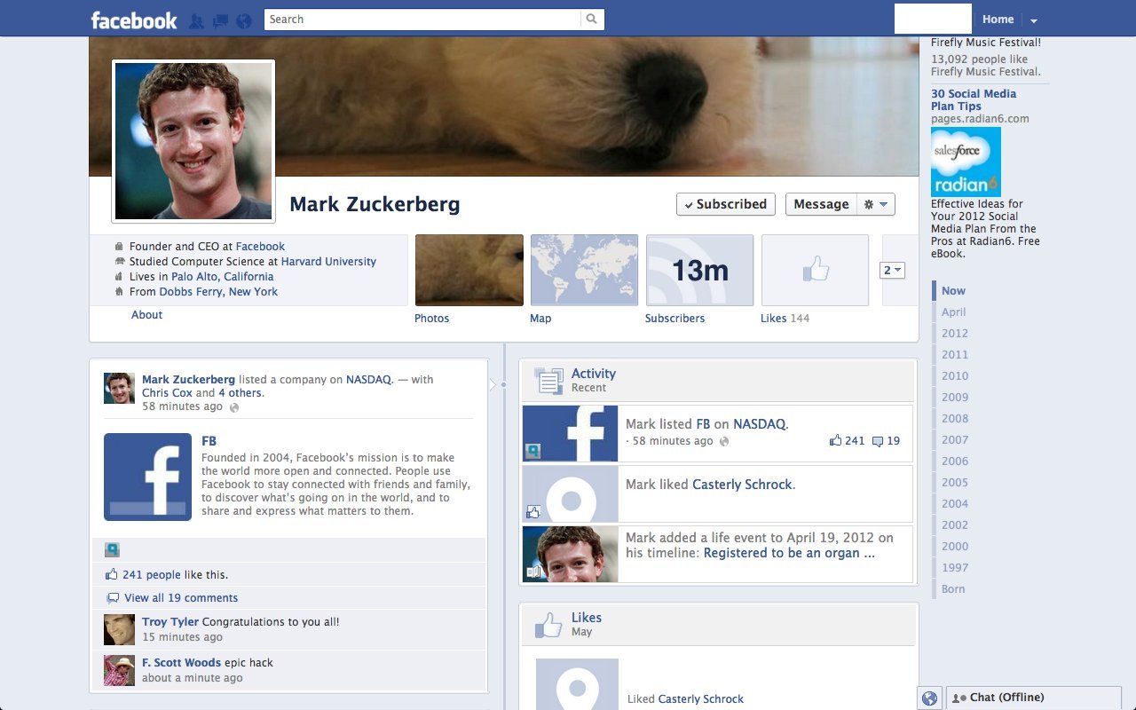Open the 13m Subscribers tile
Image resolution: width=1136 pixels, height=710 pixels.
tap(700, 270)
